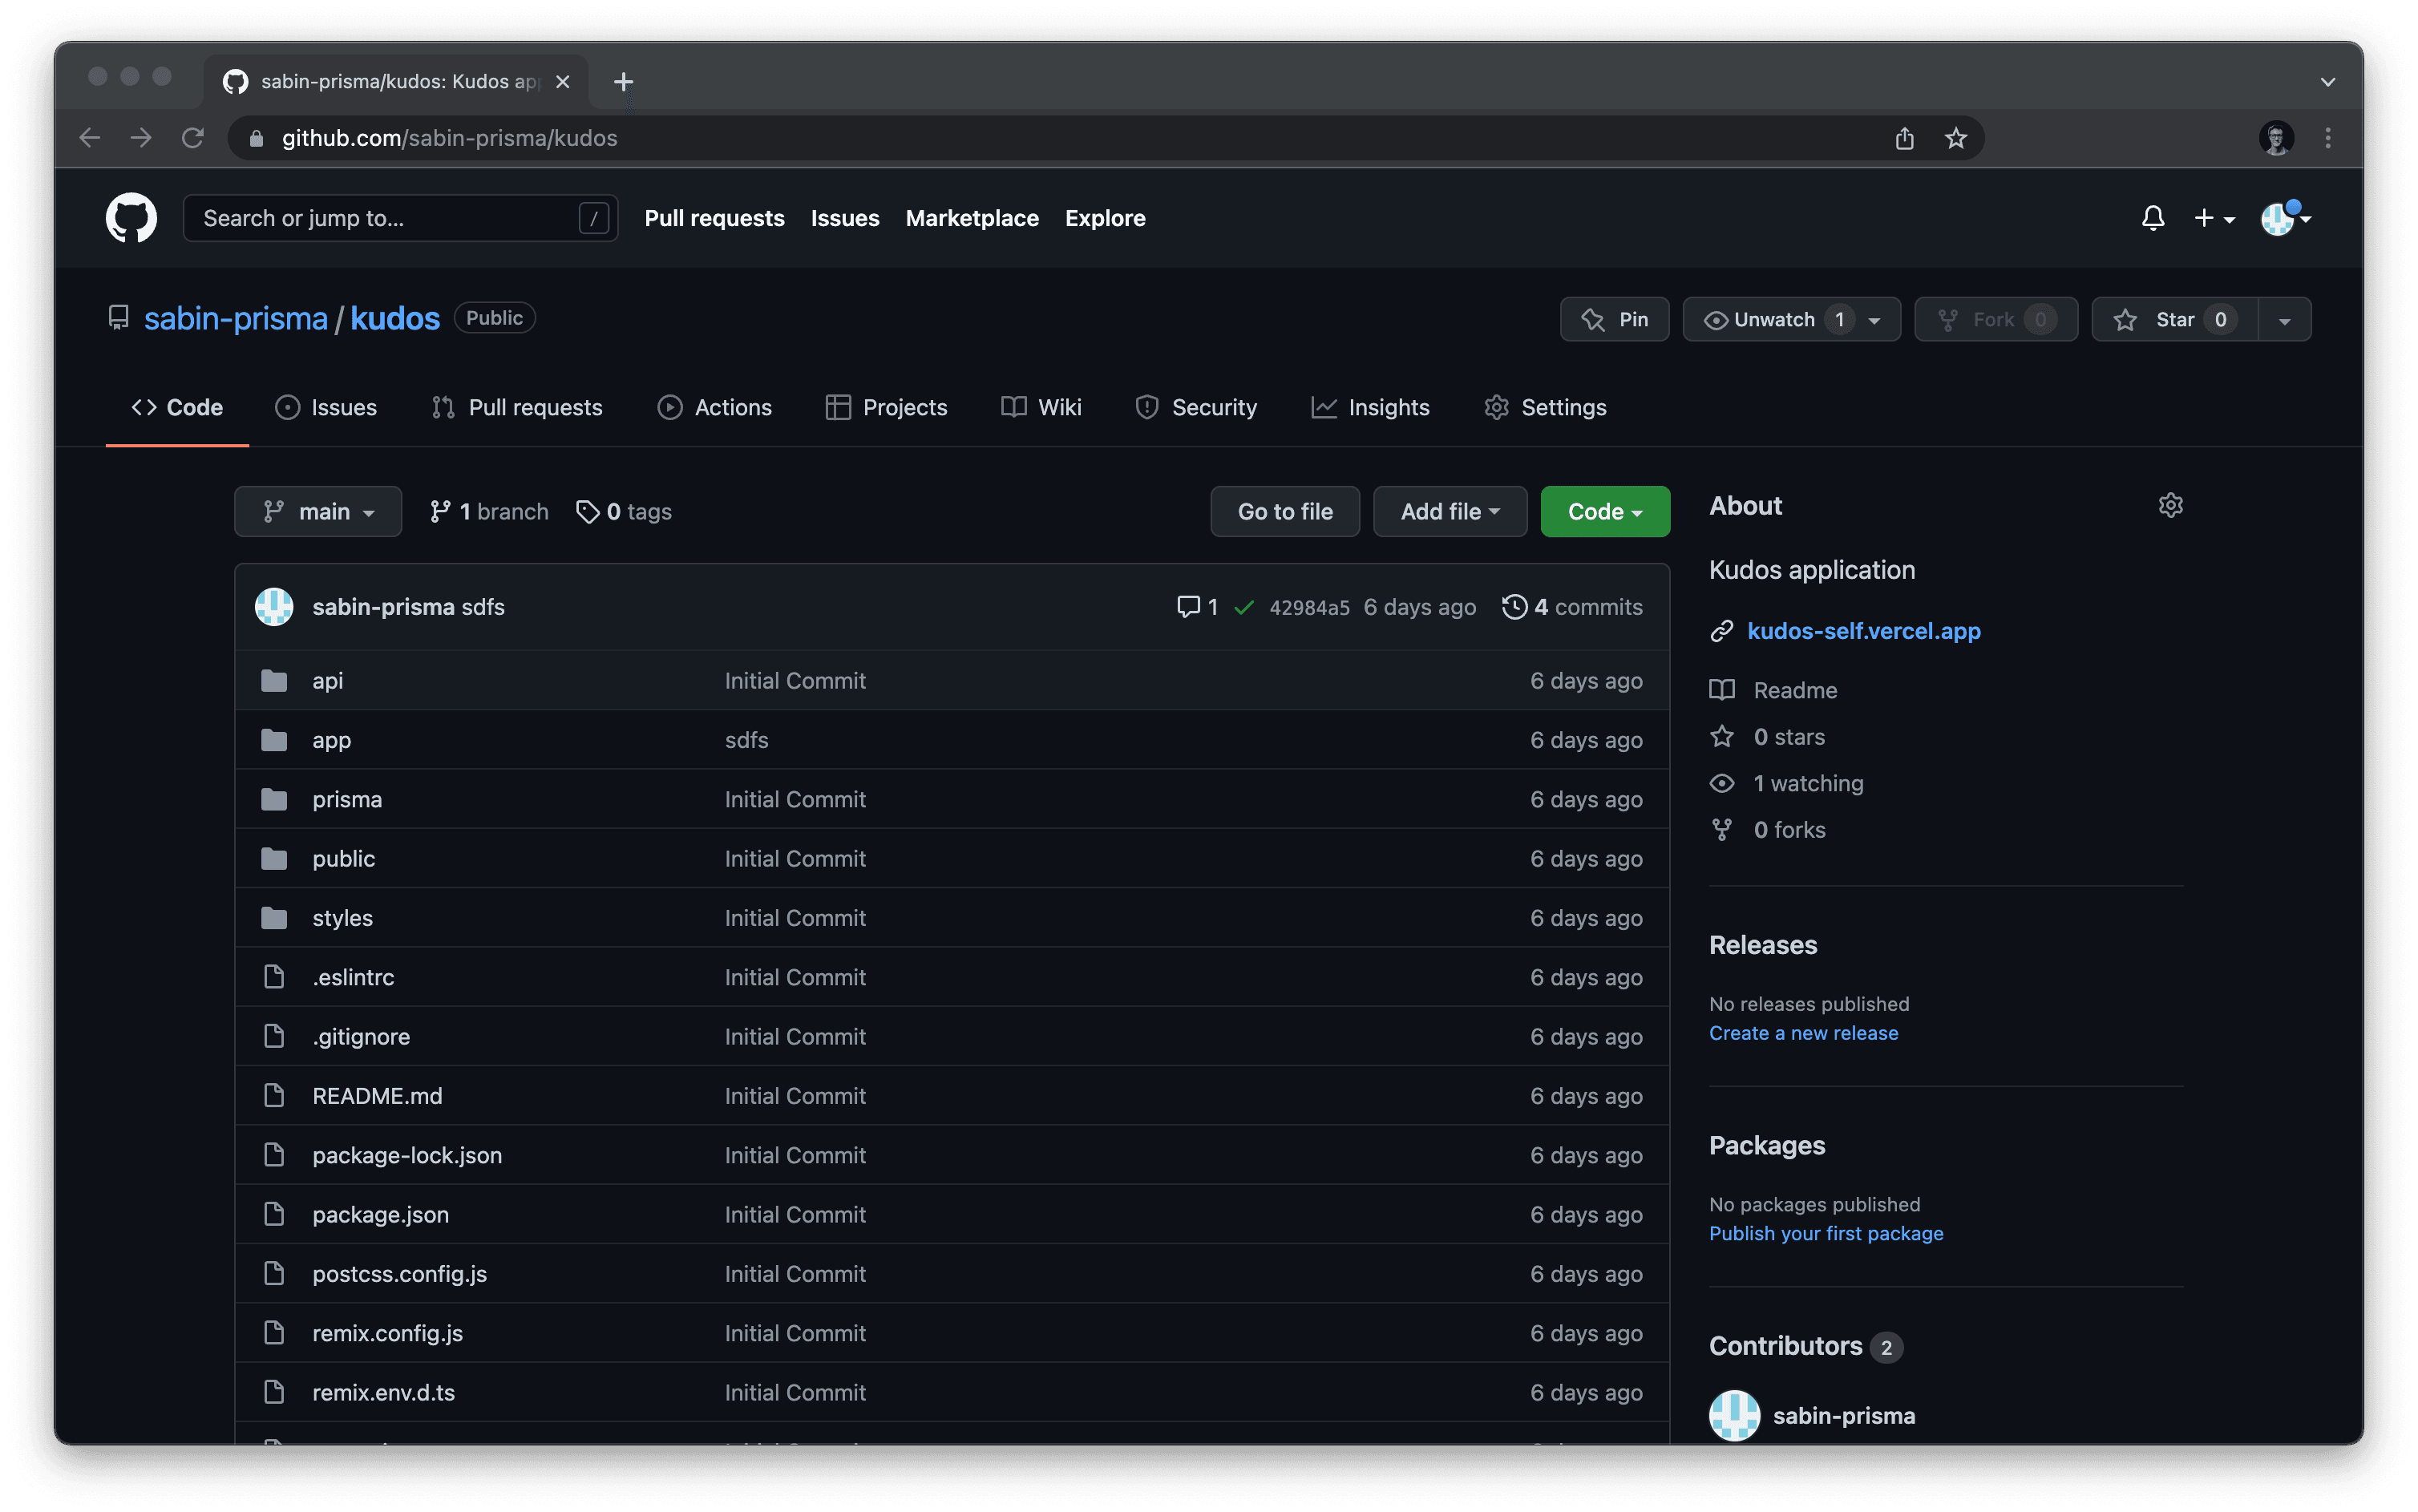Open commit comments speech bubble icon
2418x1512 pixels.
1188,607
